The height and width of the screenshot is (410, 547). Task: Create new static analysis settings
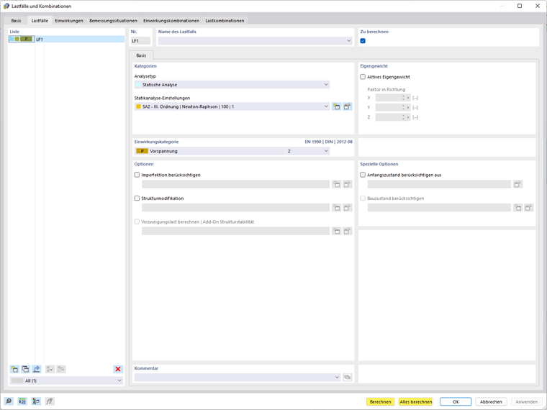tap(336, 106)
